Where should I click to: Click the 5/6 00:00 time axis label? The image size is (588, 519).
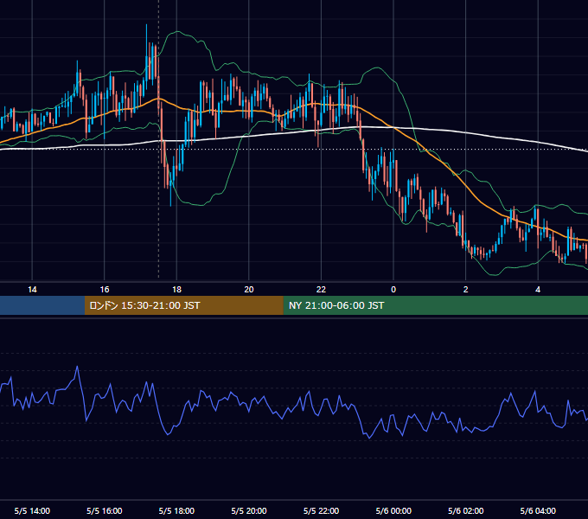pyautogui.click(x=393, y=510)
